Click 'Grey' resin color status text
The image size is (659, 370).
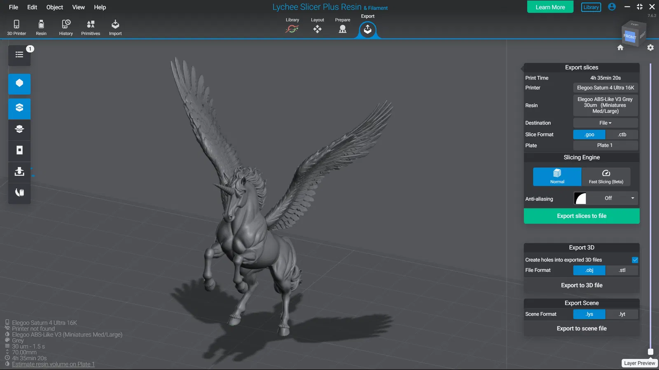tap(18, 340)
